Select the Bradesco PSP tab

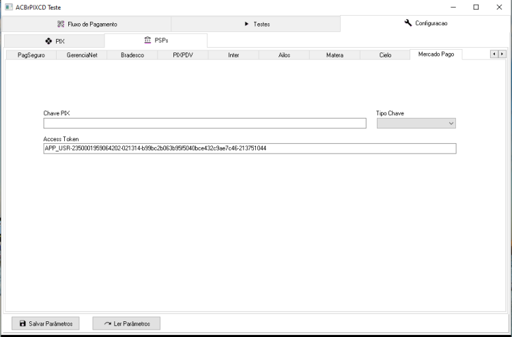(132, 55)
